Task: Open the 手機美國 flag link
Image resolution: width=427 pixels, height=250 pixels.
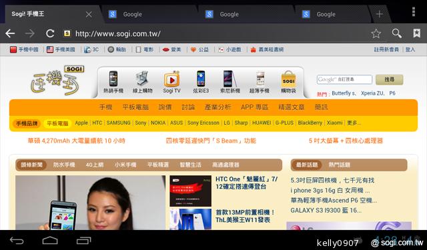Action: (61, 49)
